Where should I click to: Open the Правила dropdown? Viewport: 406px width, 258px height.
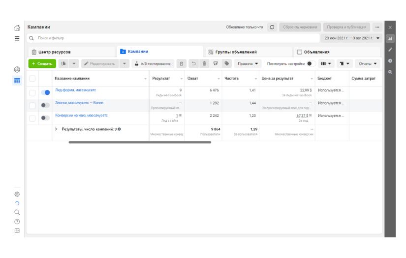248,63
